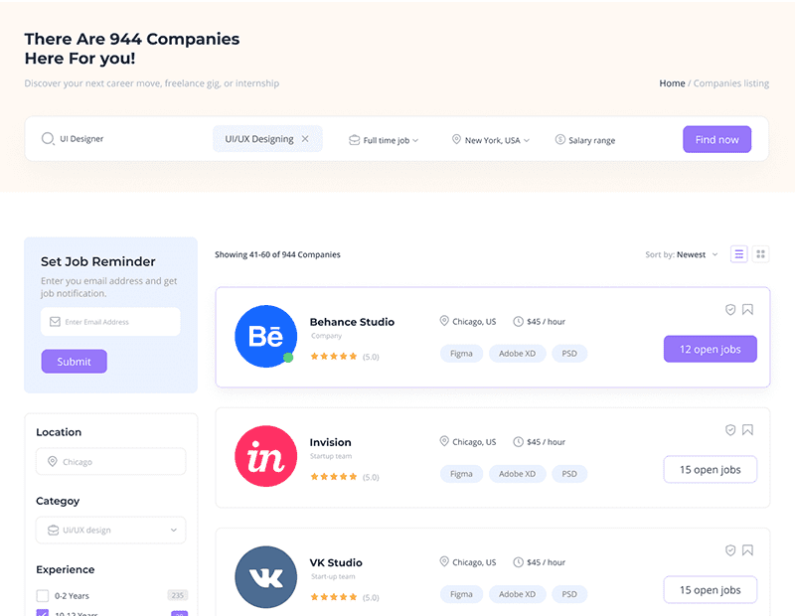Viewport: 795px width, 616px height.
Task: Click the search magnifier icon
Action: pyautogui.click(x=48, y=139)
